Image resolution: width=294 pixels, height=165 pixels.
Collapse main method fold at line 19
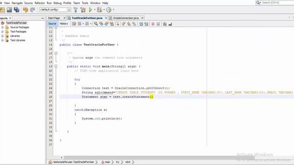click(56, 66)
